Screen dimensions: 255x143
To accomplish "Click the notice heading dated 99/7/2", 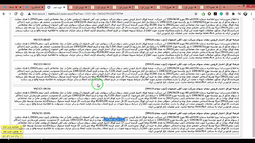I will (x=192, y=64).
